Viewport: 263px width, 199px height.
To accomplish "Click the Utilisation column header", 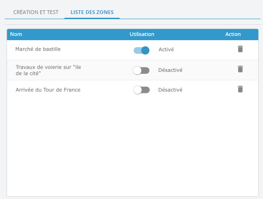I will point(142,34).
